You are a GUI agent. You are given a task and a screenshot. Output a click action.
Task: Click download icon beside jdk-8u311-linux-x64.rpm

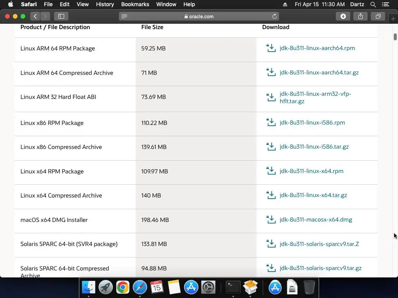[x=271, y=171]
